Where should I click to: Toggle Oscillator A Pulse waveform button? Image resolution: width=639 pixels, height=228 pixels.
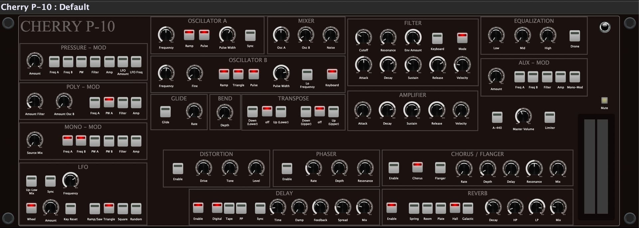tap(204, 35)
